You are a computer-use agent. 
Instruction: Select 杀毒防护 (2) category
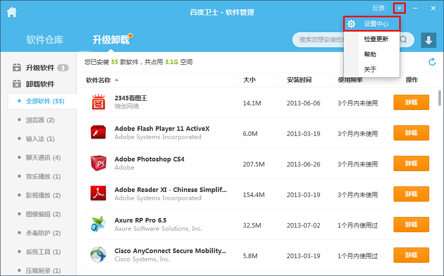(43, 233)
